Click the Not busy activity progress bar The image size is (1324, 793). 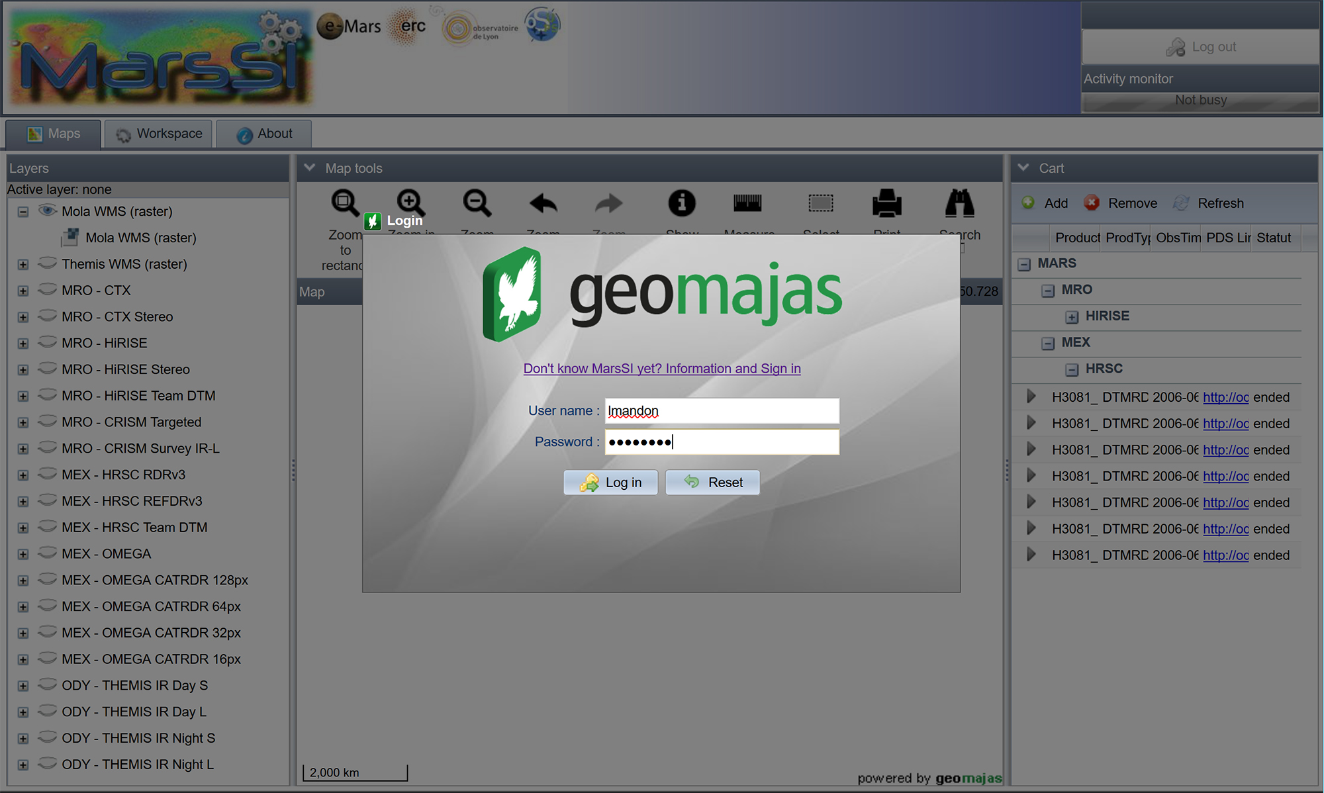(x=1200, y=101)
